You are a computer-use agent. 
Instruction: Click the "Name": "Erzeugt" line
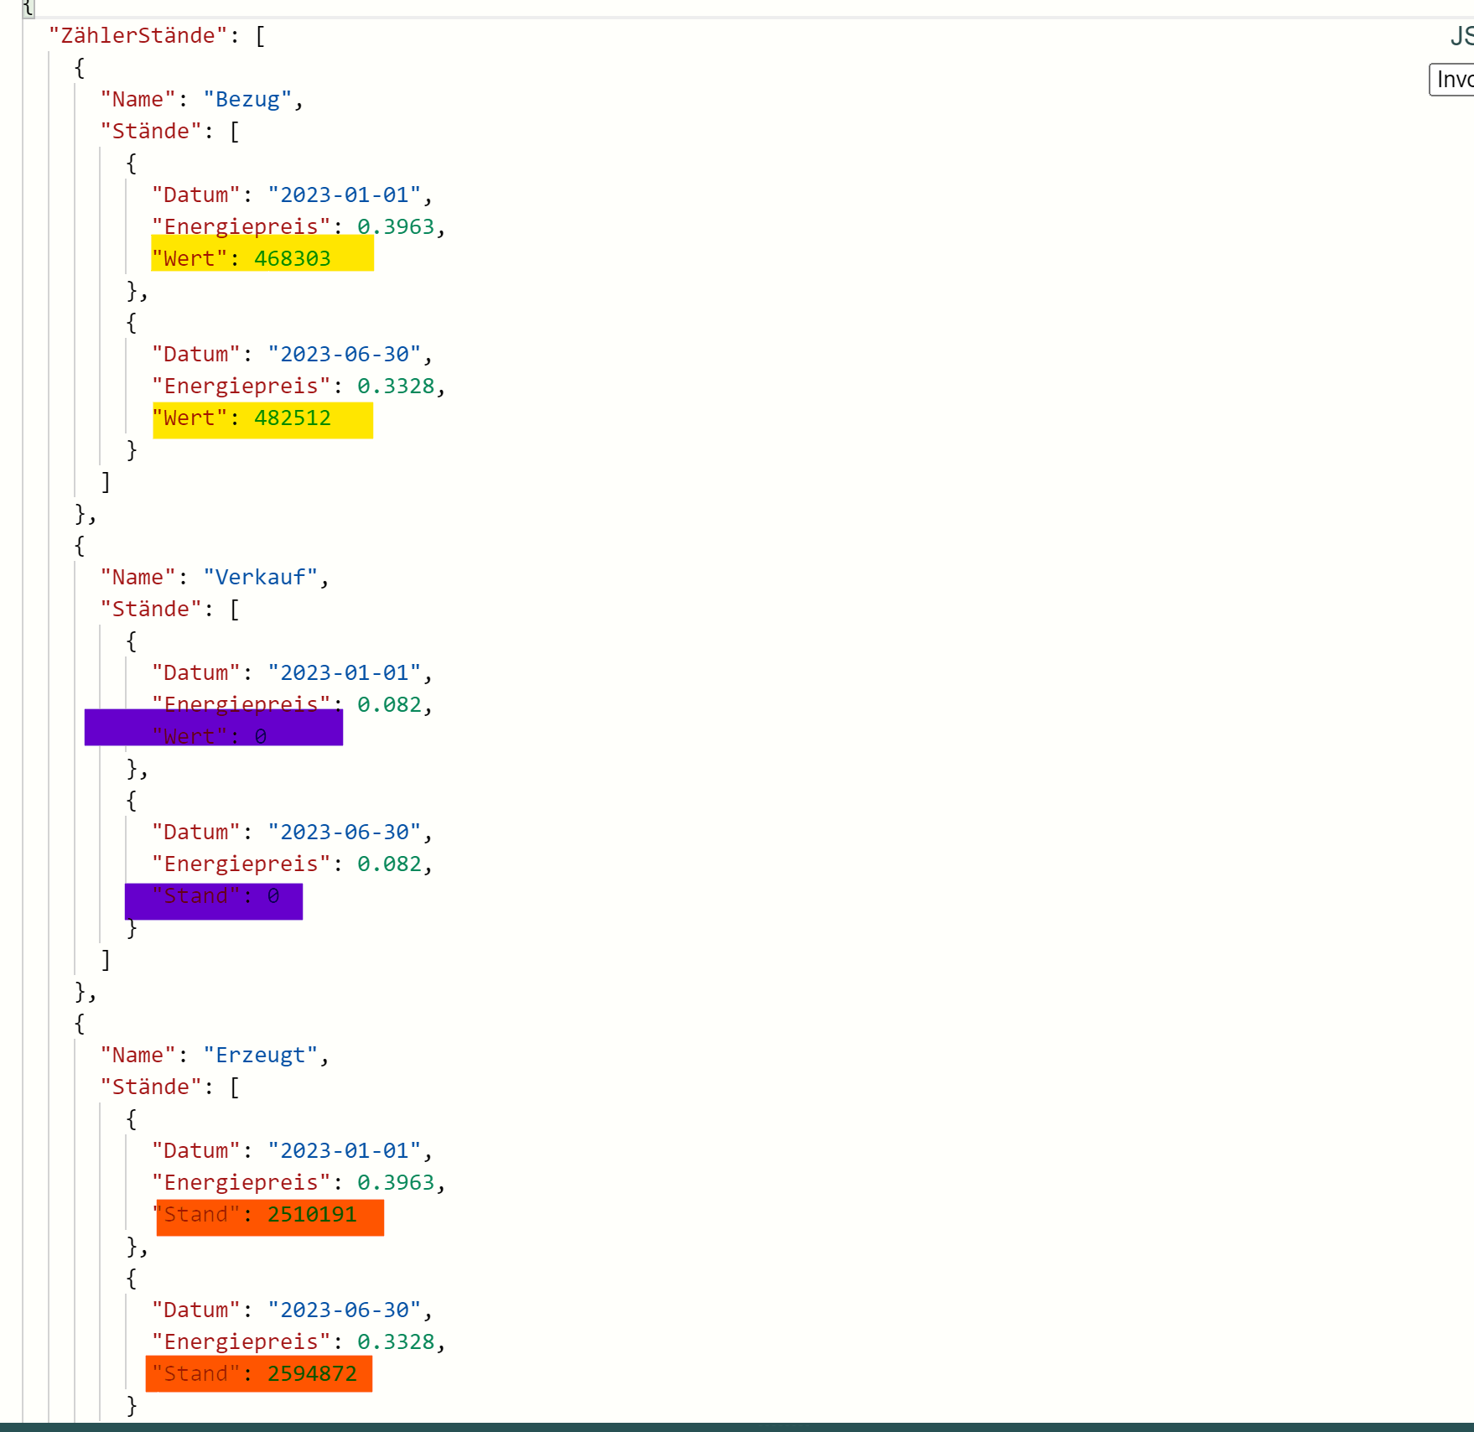pos(215,1056)
